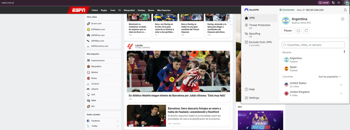The image size is (350, 130).
Task: Click the browser translate icon
Action: click(x=334, y=3)
